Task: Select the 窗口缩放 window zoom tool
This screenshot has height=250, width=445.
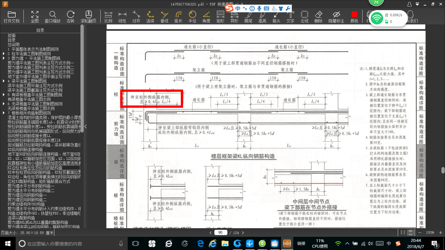Action: [x=52, y=17]
